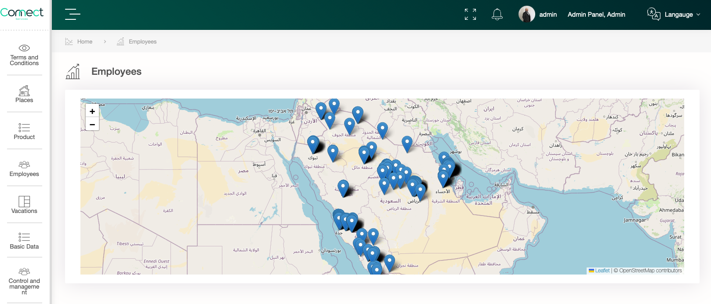This screenshot has width=711, height=304.
Task: Click the Product list icon
Action: (x=24, y=128)
